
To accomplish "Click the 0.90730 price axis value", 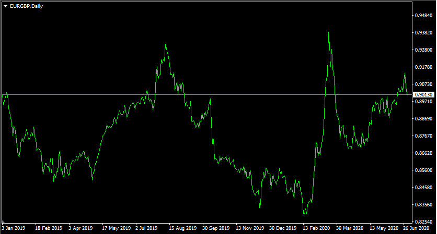I will pos(423,84).
